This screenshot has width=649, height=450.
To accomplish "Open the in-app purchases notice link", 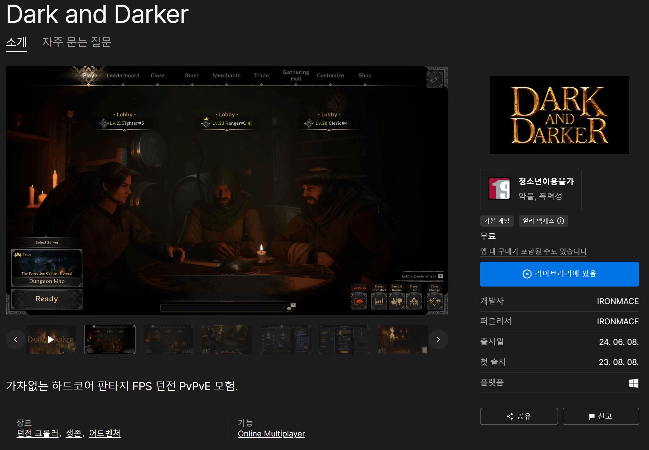I will pos(533,251).
